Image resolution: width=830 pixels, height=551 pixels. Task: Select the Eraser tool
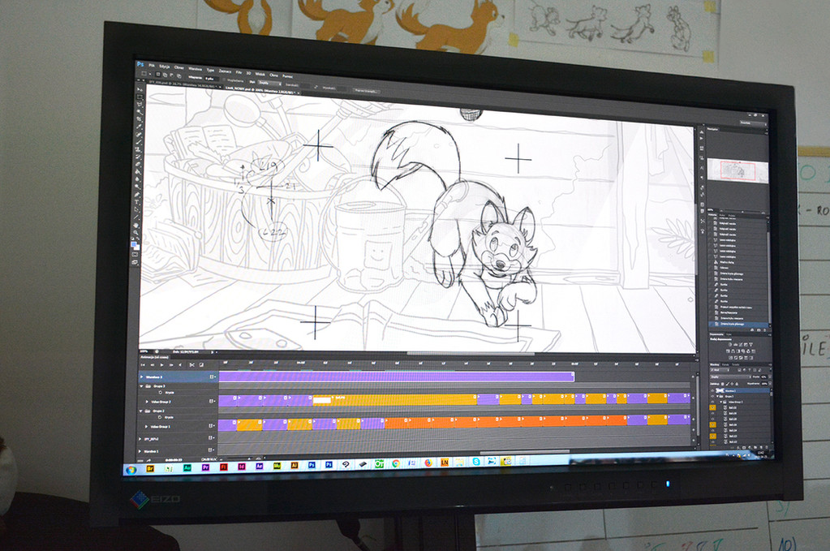point(139,164)
